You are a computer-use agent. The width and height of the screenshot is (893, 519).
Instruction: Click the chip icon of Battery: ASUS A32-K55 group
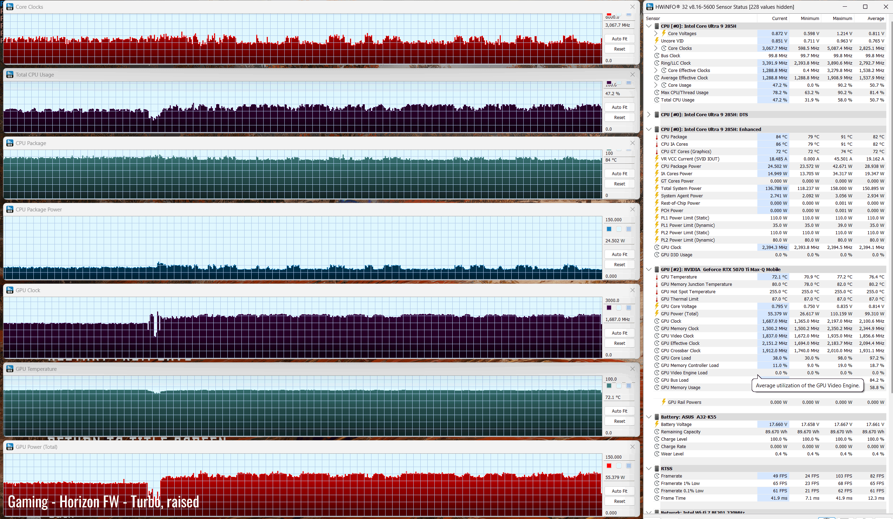coord(656,417)
